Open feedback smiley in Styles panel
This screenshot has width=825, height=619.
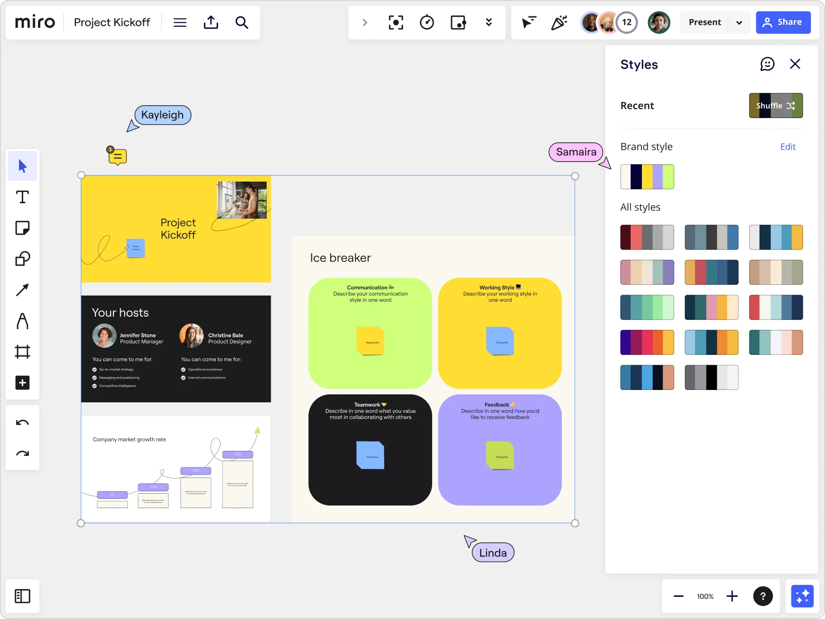pos(767,64)
